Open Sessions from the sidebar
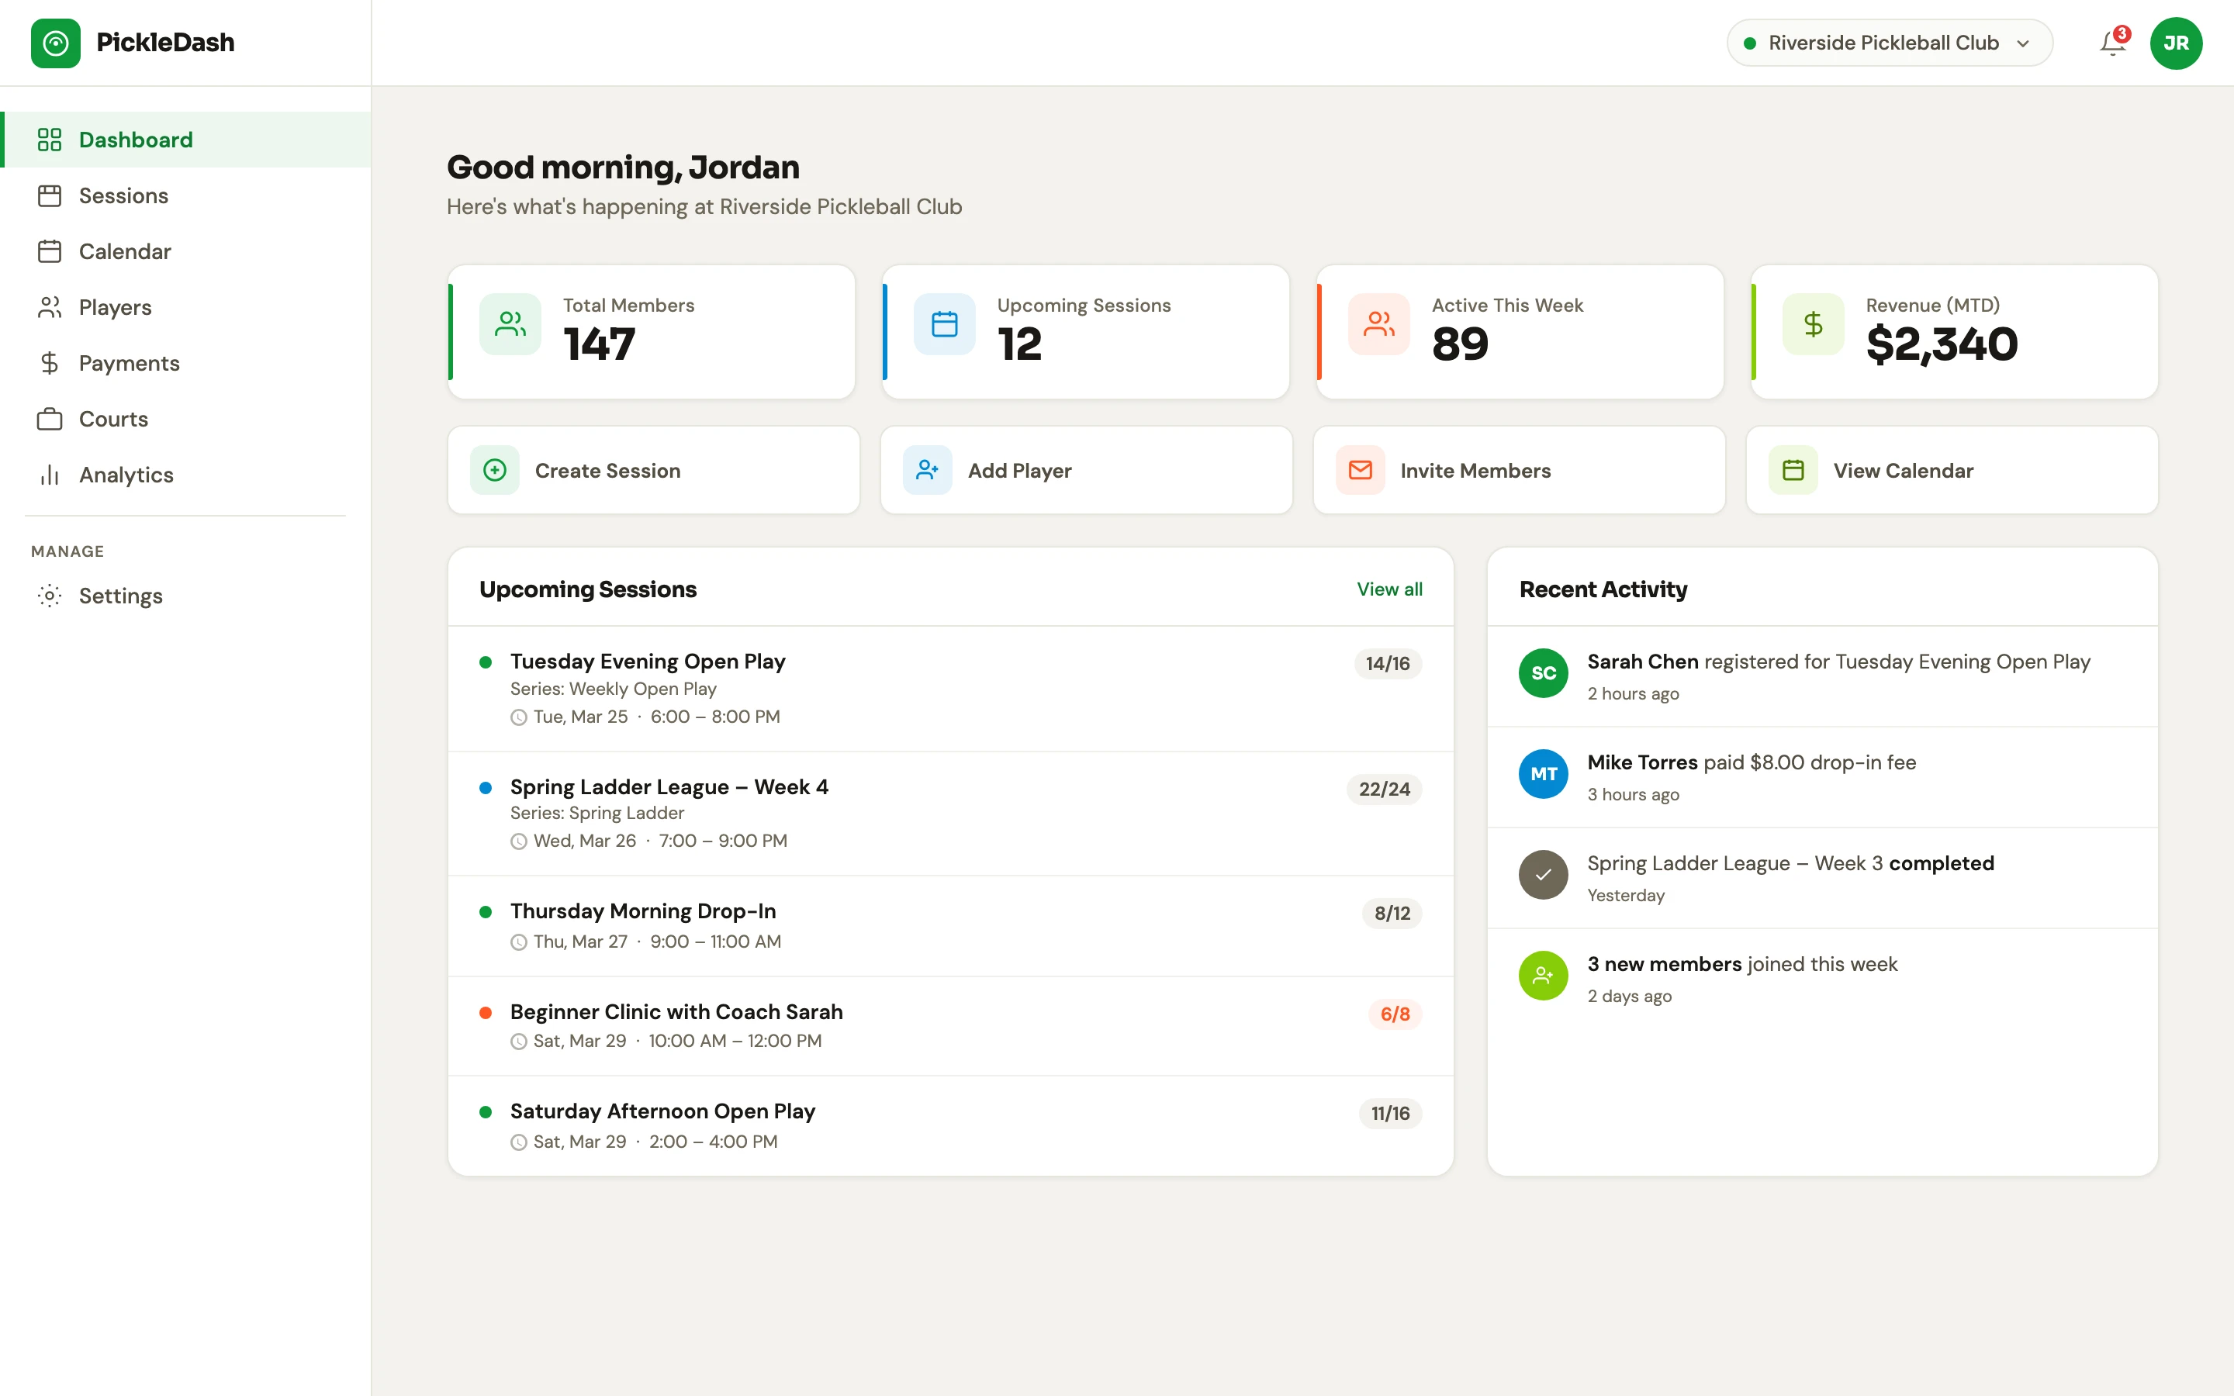2234x1396 pixels. [185, 195]
